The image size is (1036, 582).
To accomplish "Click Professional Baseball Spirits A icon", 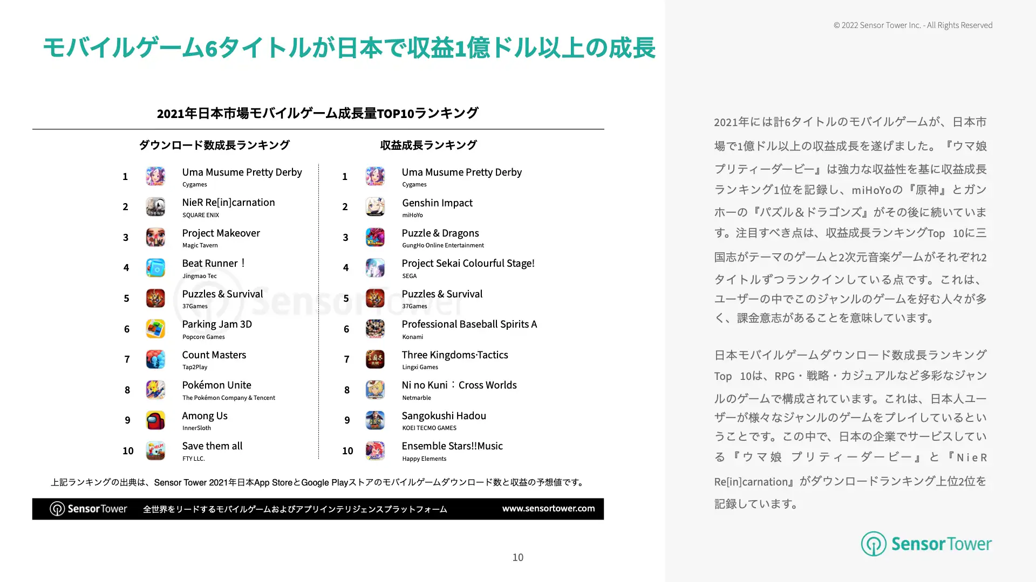I will coord(375,329).
